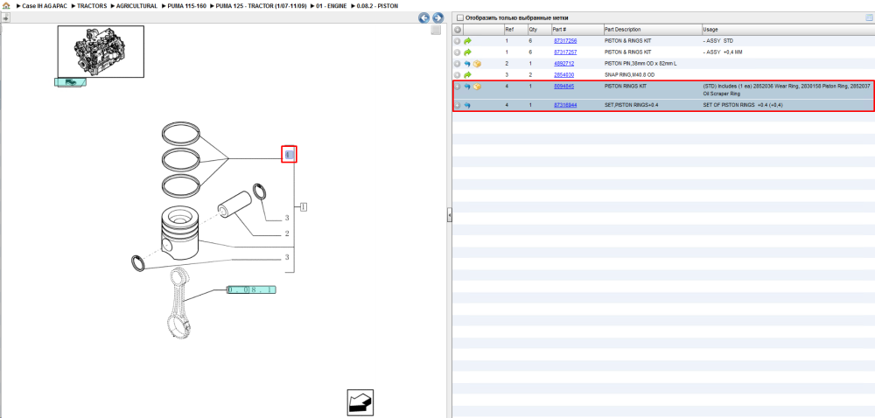Viewport: 875px width, 418px height.
Task: Click the green arrow icon for part 87317256
Action: [x=467, y=41]
